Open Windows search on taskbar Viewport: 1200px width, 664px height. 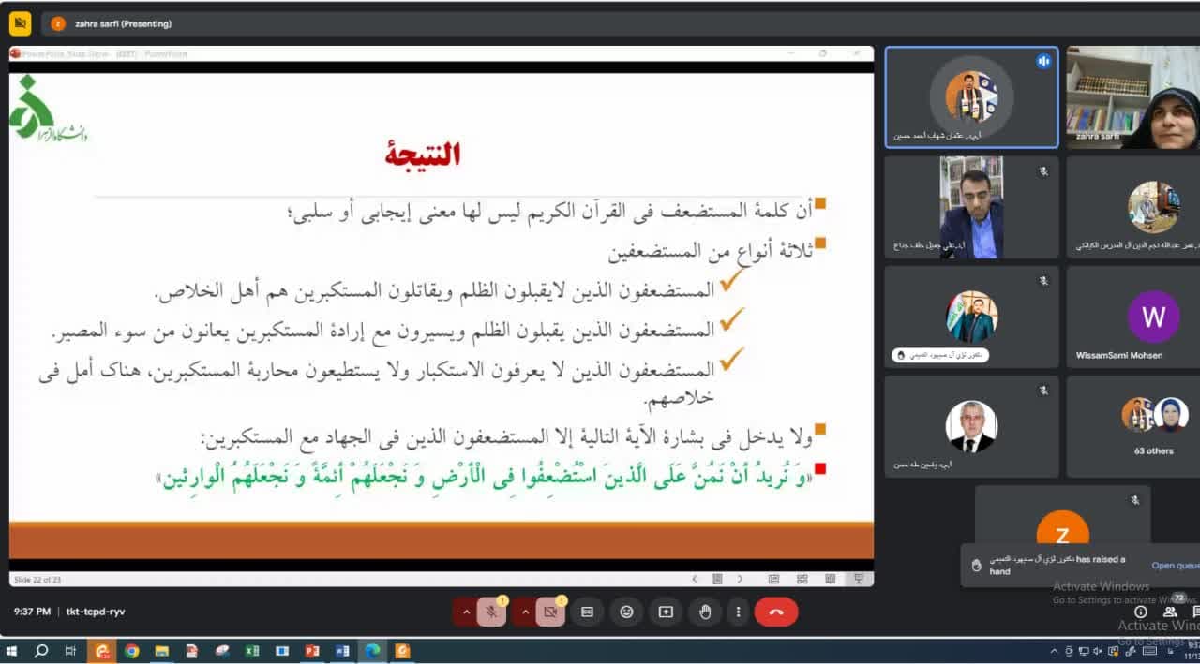pos(41,650)
